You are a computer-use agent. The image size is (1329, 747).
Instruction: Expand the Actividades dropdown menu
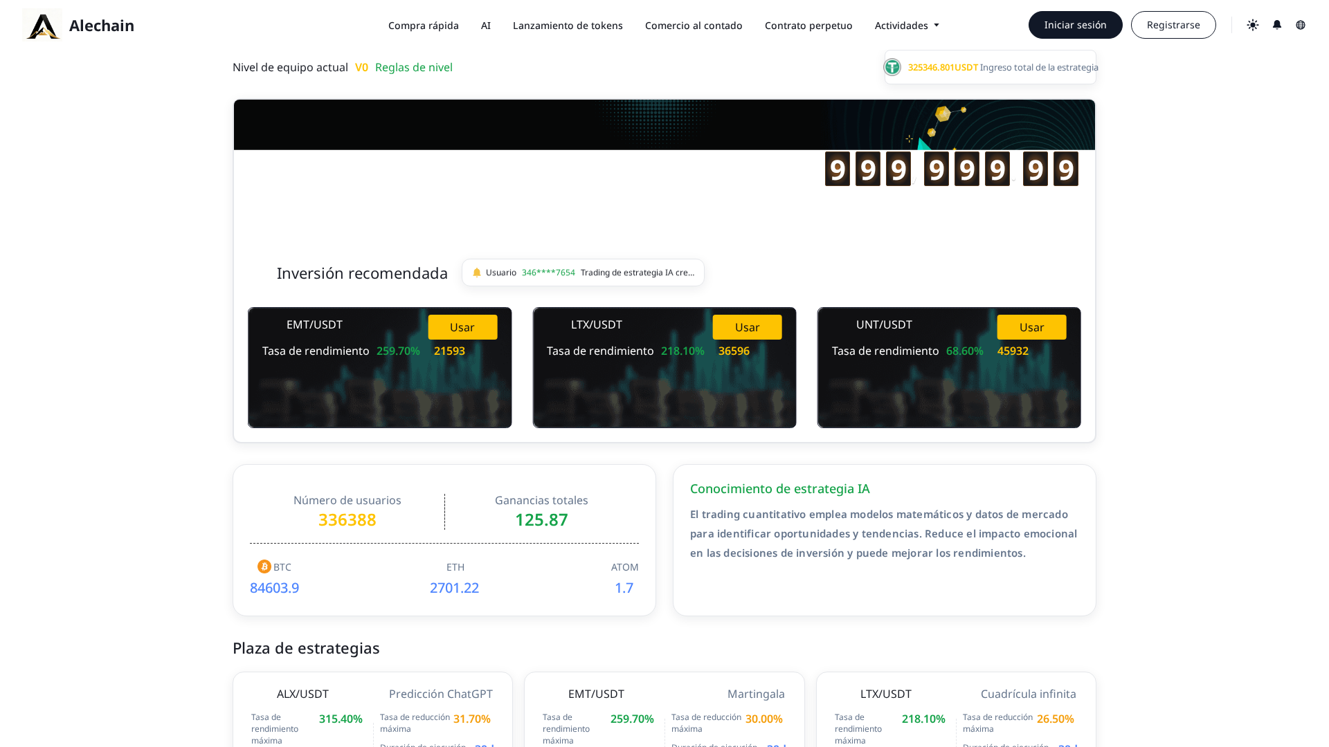tap(907, 26)
